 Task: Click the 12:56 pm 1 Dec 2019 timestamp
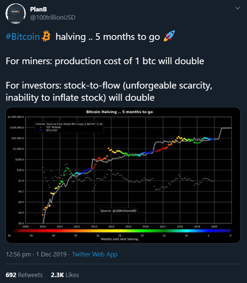coord(36,254)
